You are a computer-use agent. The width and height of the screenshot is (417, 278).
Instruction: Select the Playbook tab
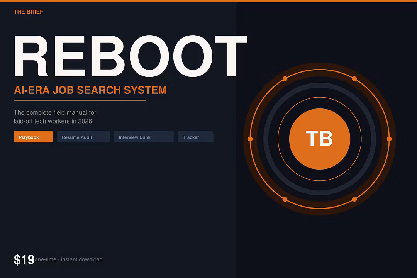33,137
